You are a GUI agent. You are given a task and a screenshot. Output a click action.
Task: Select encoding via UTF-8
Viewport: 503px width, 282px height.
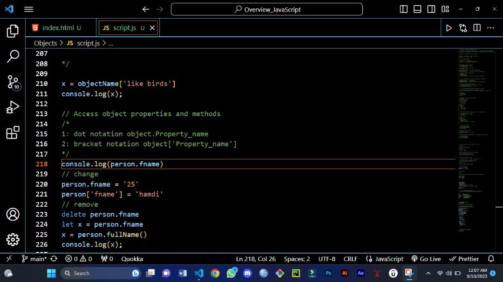point(327,259)
